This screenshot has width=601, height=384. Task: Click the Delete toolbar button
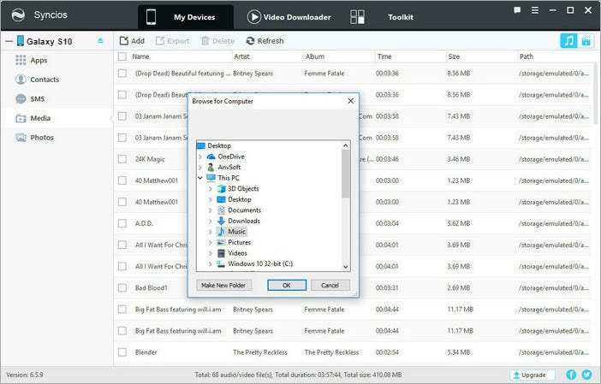217,41
